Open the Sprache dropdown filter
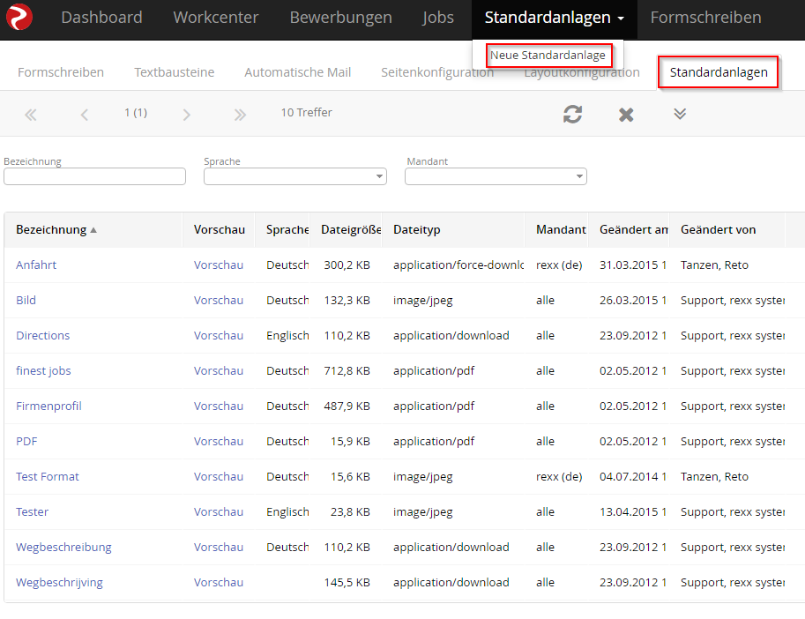This screenshot has width=805, height=619. pos(294,176)
